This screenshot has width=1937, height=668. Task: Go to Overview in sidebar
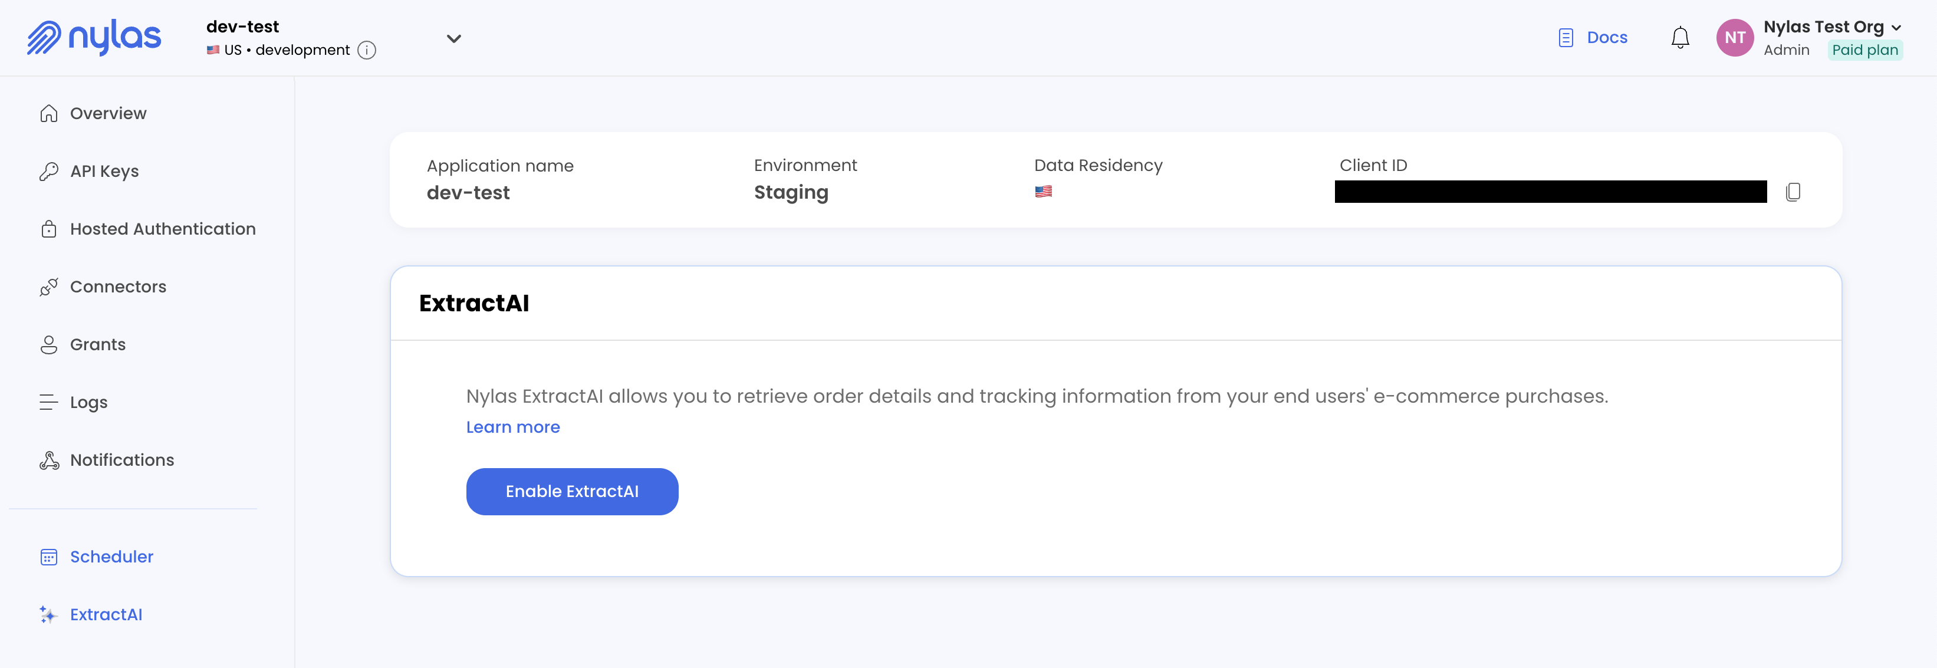(x=107, y=114)
